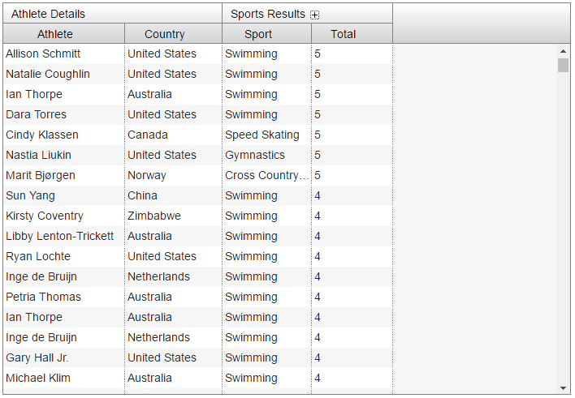This screenshot has width=575, height=398.
Task: Click the China country cell
Action: tap(174, 195)
